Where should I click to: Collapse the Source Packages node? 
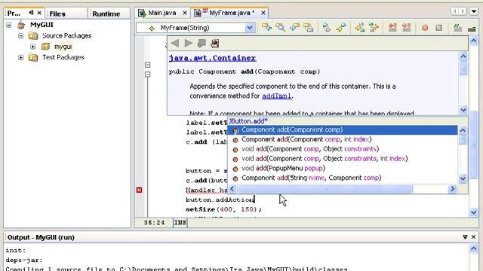tap(20, 35)
